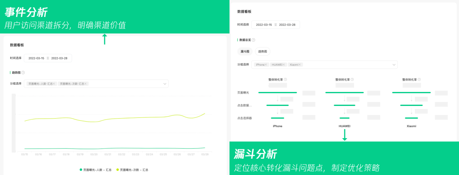Image resolution: width=459 pixels, height=175 pixels.
Task: Open help icon beside 数据总览 heading
Action: (x=253, y=40)
